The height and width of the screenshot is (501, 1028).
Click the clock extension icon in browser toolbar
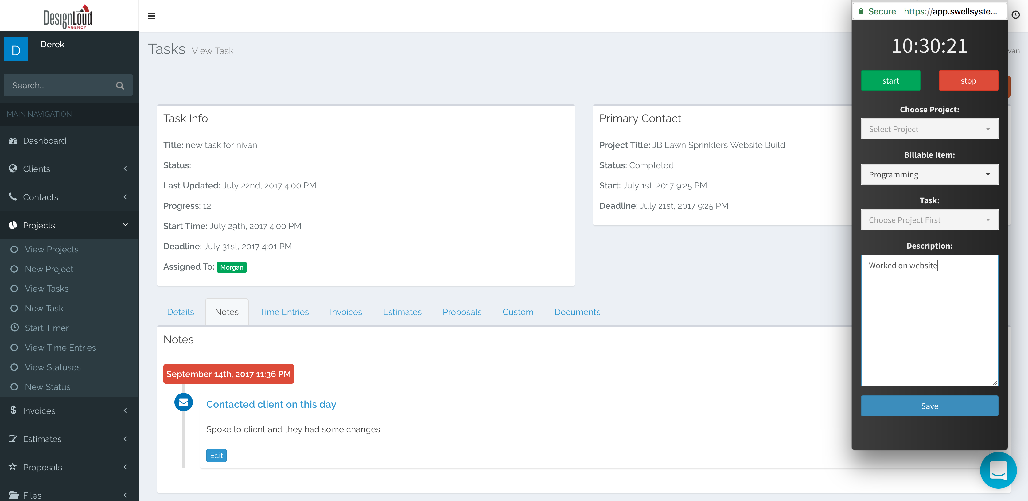(x=1016, y=14)
